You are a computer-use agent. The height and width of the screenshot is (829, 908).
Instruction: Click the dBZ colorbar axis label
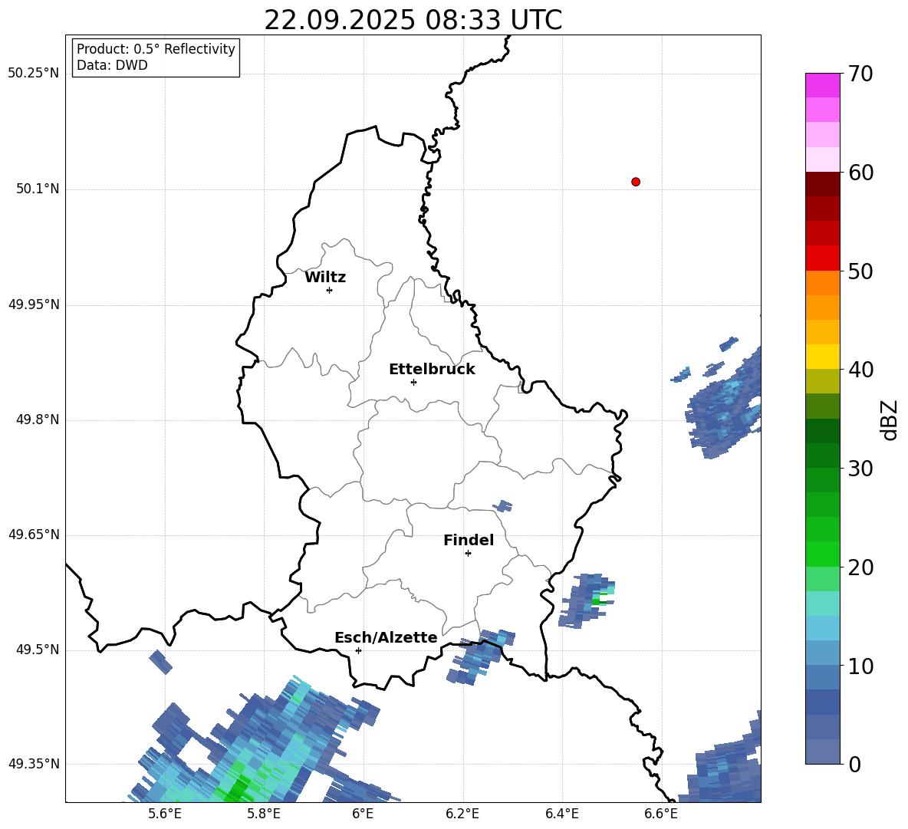(890, 419)
